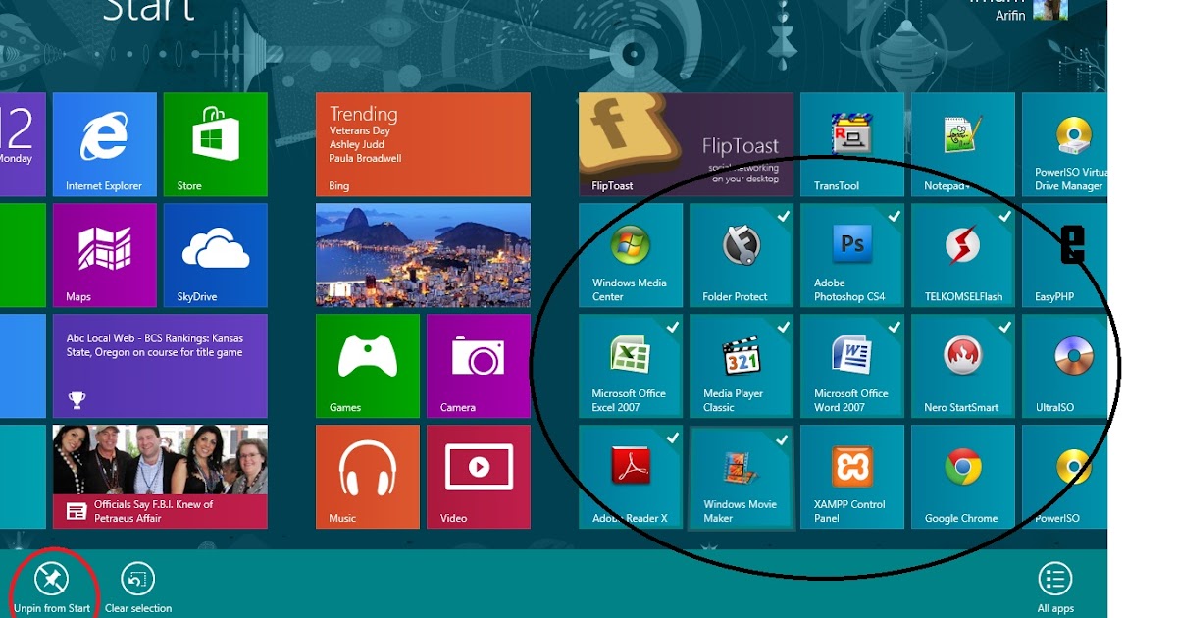Open the BCS Rankings news tile
This screenshot has height=618, width=1177.
click(x=160, y=366)
